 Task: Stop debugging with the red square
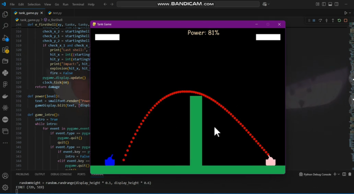[346, 20]
